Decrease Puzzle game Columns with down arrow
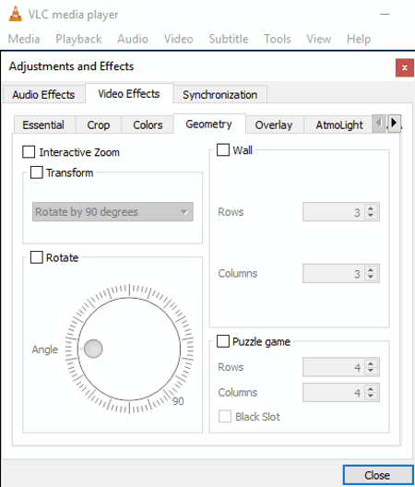Viewport: 415px width, 487px height. click(371, 396)
